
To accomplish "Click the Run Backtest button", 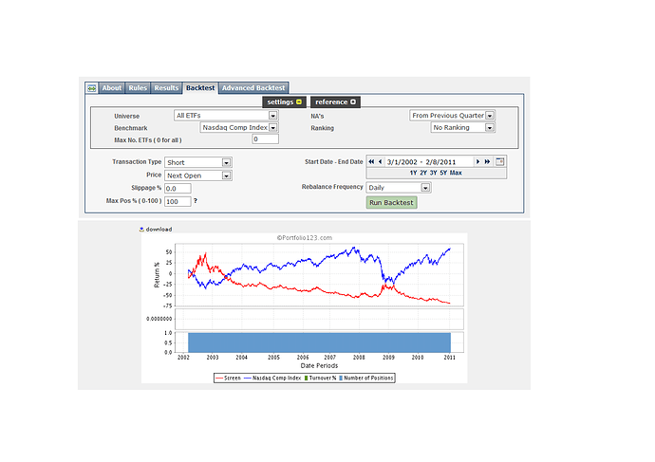I will tap(391, 203).
